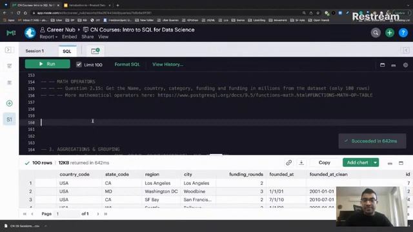Viewport: 413px width, 232px height.
Task: Open editor settings gear icon
Action: pos(405,65)
